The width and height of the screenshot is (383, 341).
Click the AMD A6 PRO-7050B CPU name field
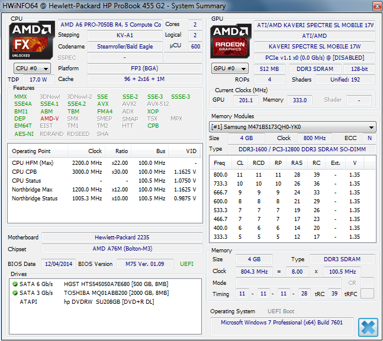[110, 25]
